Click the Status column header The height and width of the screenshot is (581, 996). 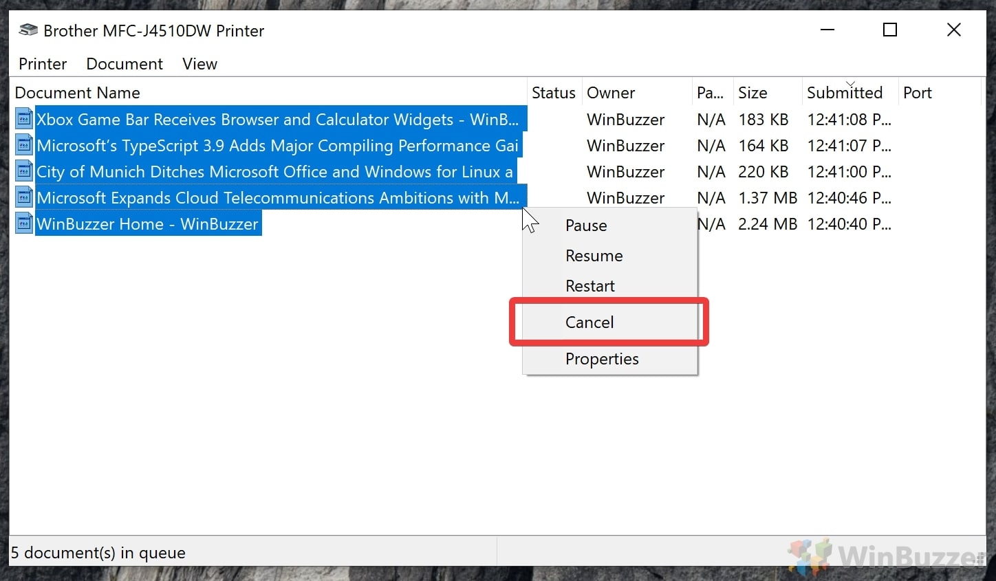coord(553,93)
